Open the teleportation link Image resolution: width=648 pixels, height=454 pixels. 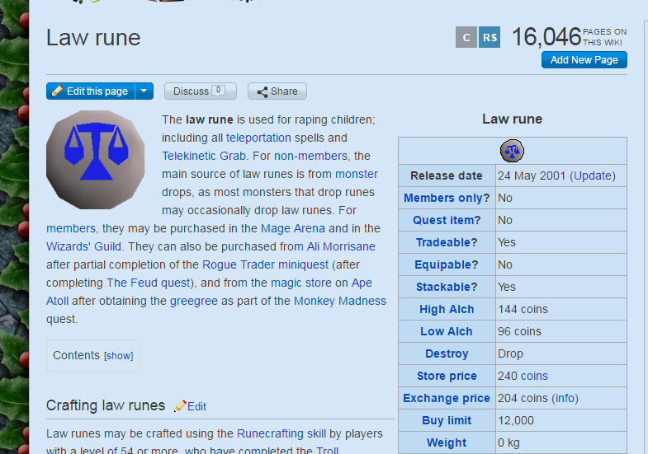point(258,138)
